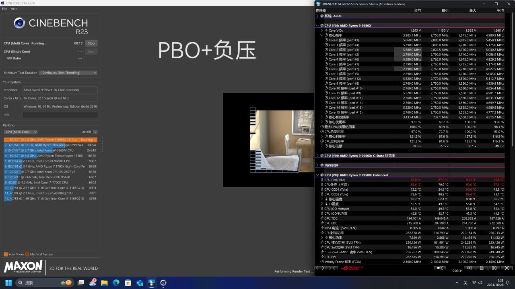The width and height of the screenshot is (515, 289).
Task: Click the left-right expand arrows icon in HWiNFO
Action: [x=320, y=268]
